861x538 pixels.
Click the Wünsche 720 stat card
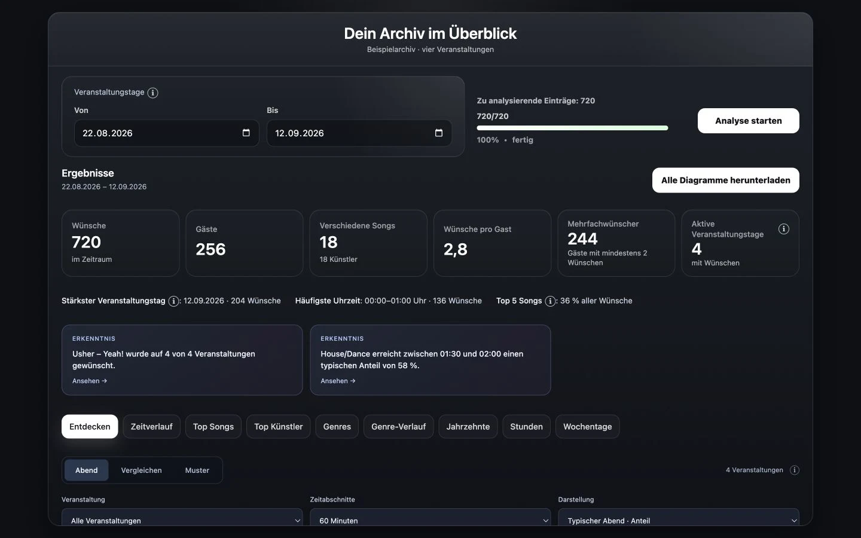(x=120, y=243)
